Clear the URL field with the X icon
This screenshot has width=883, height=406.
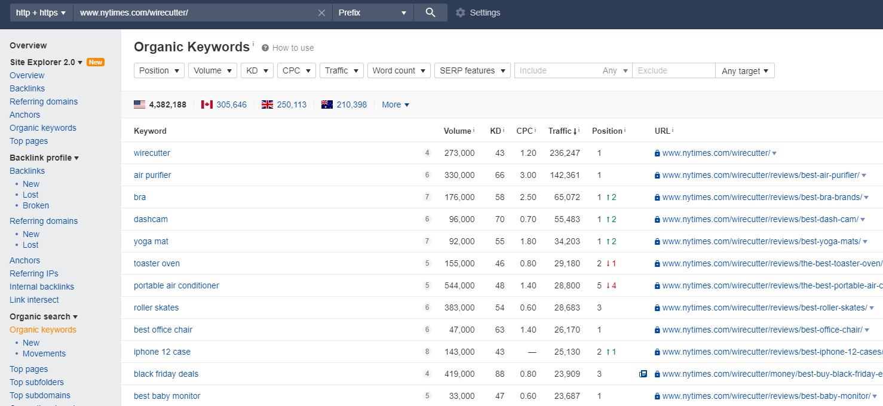[x=321, y=13]
